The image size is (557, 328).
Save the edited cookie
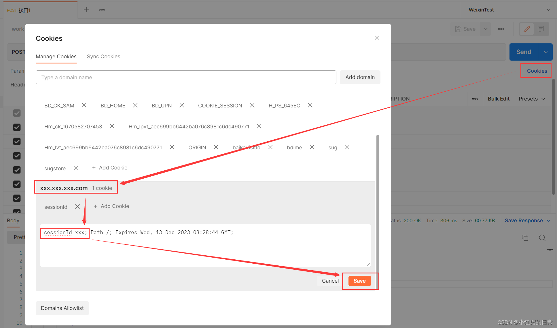coord(359,281)
